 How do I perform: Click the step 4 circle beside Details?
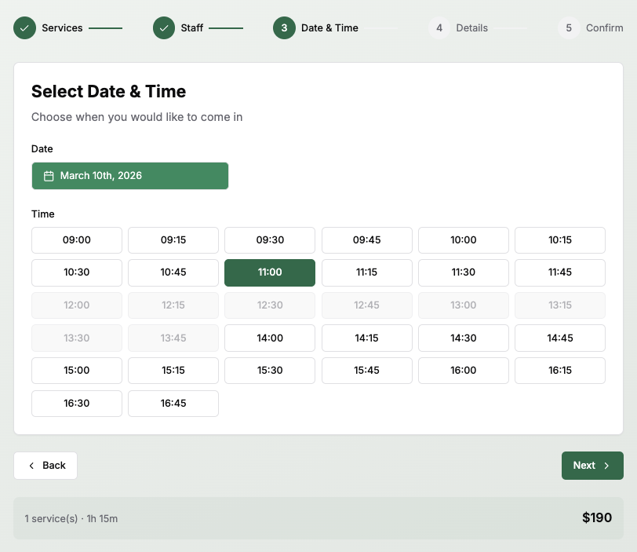[x=440, y=27]
